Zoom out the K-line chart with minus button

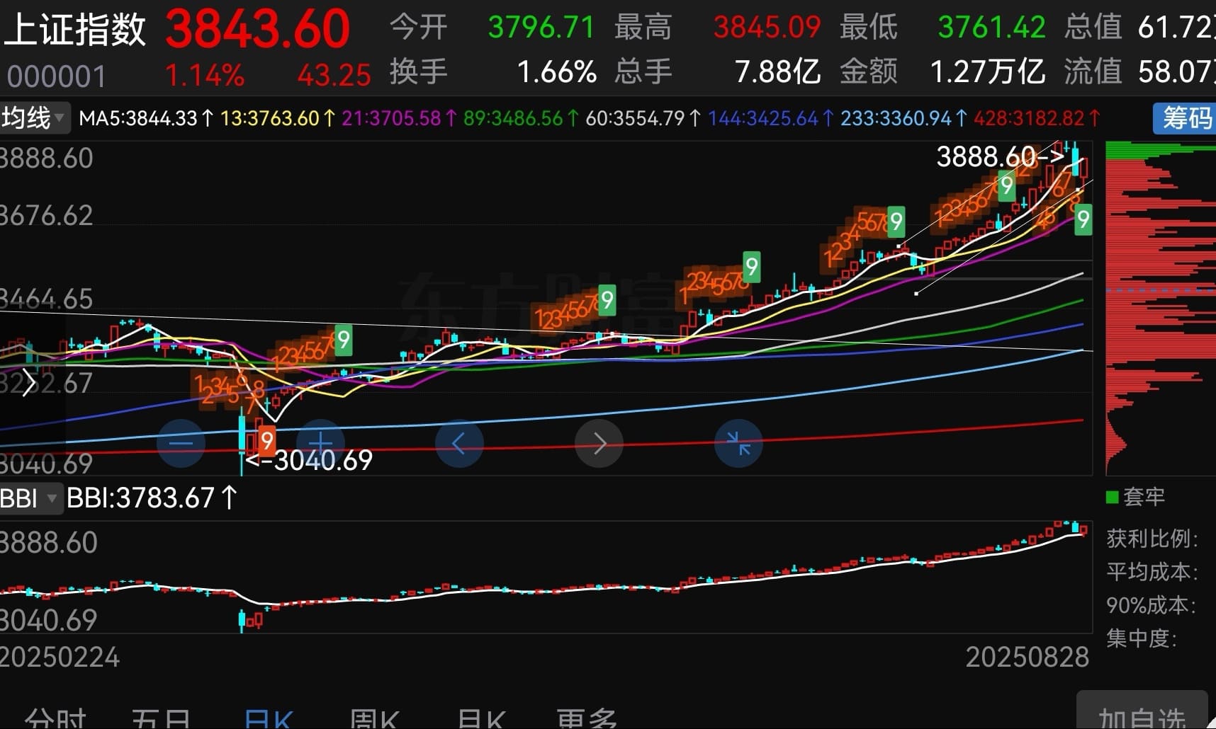[x=181, y=444]
